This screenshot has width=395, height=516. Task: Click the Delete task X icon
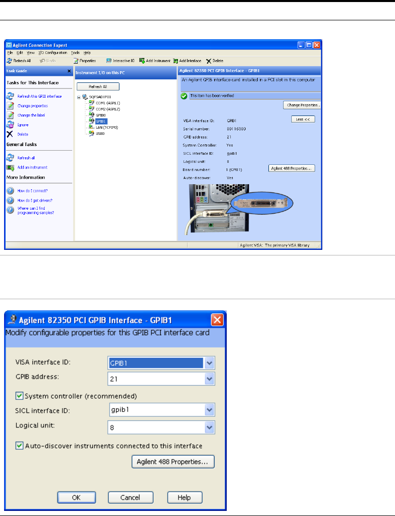[10, 134]
